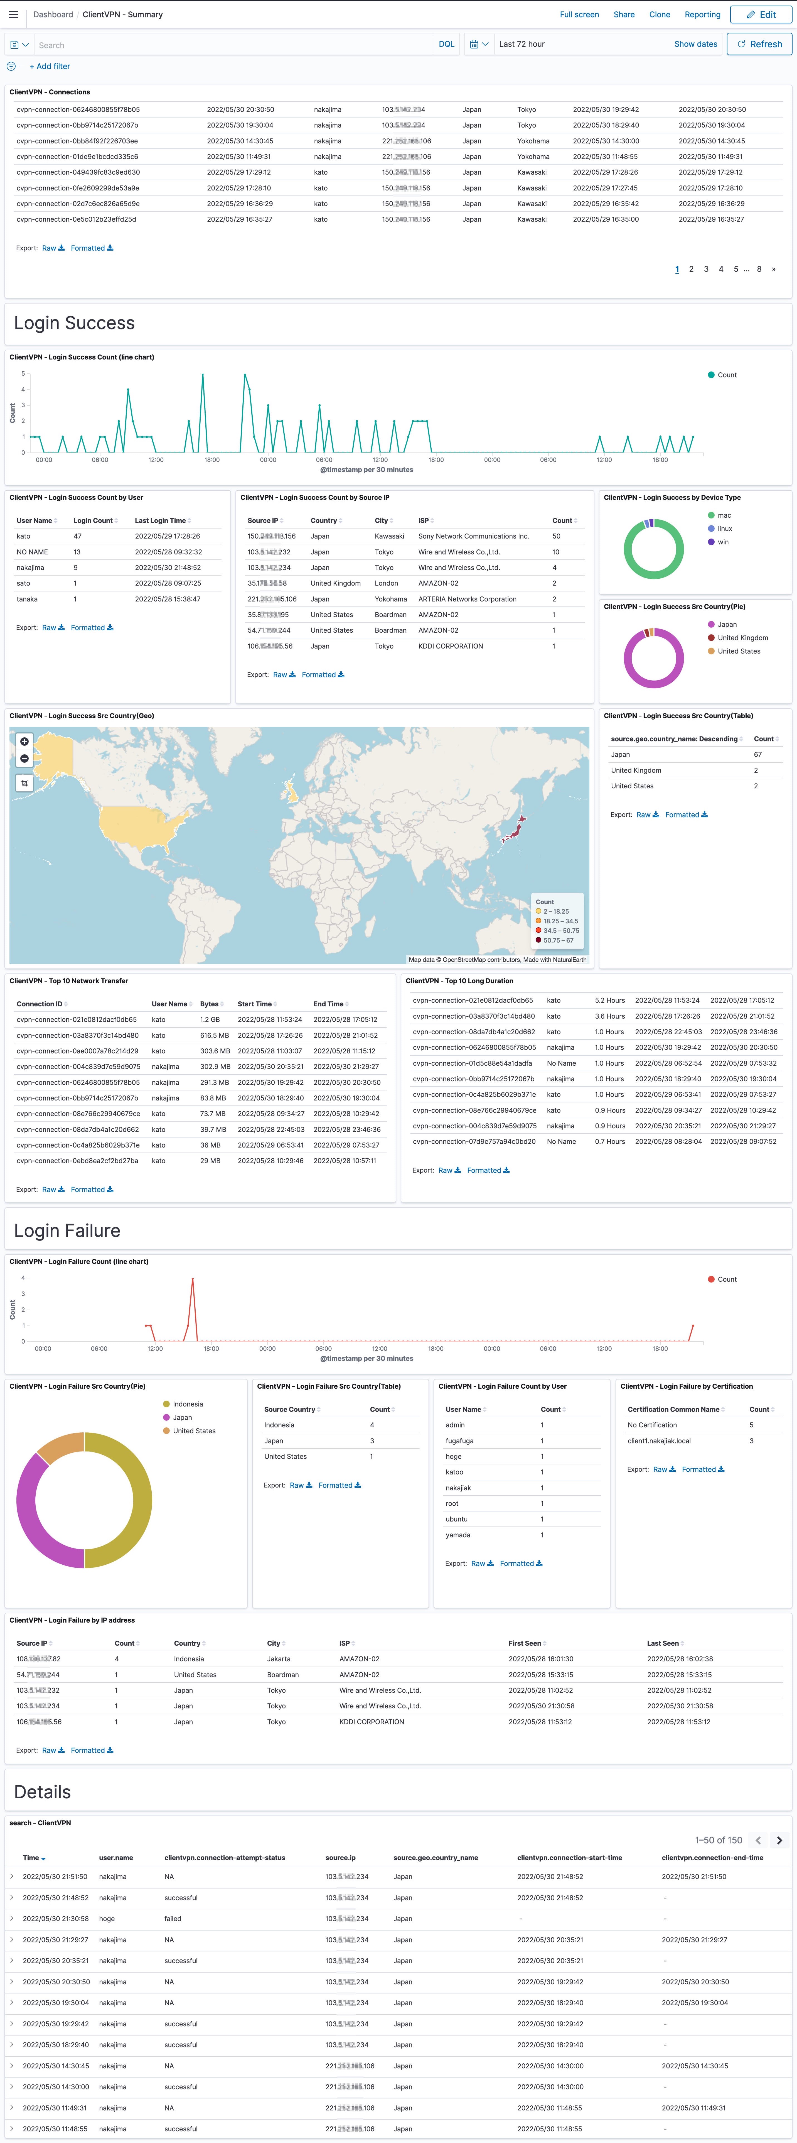797x2143 pixels.
Task: Sort Details table by Time column
Action: click(34, 1858)
